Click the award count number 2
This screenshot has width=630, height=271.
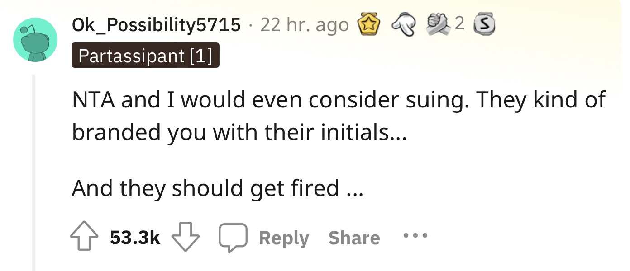click(459, 25)
